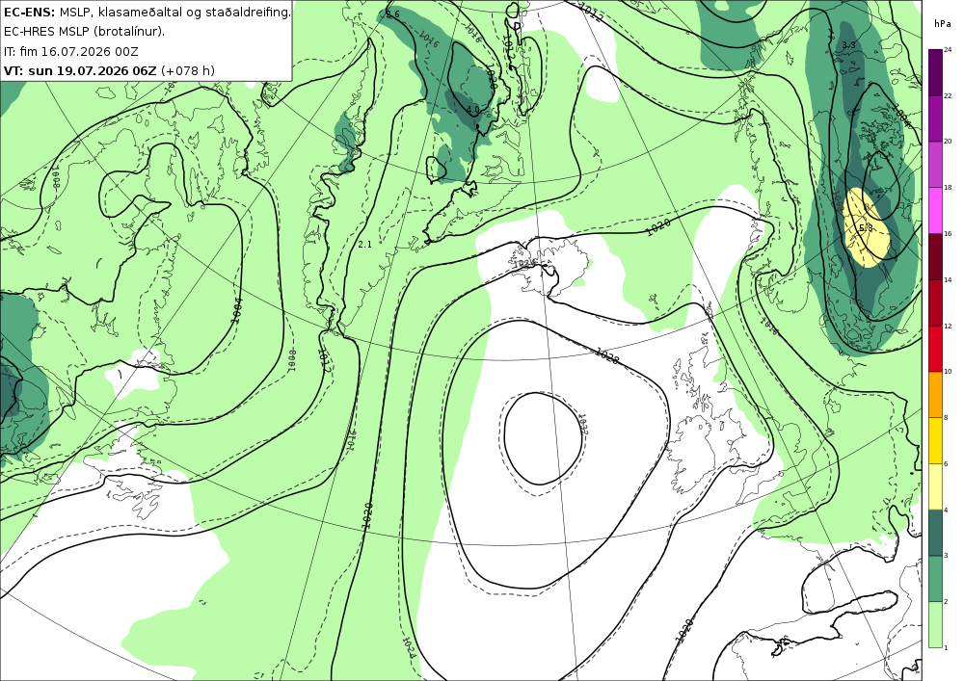Click the yellow 5.8 spread maximum area
Viewport: 964px width, 681px height.
coord(866,228)
